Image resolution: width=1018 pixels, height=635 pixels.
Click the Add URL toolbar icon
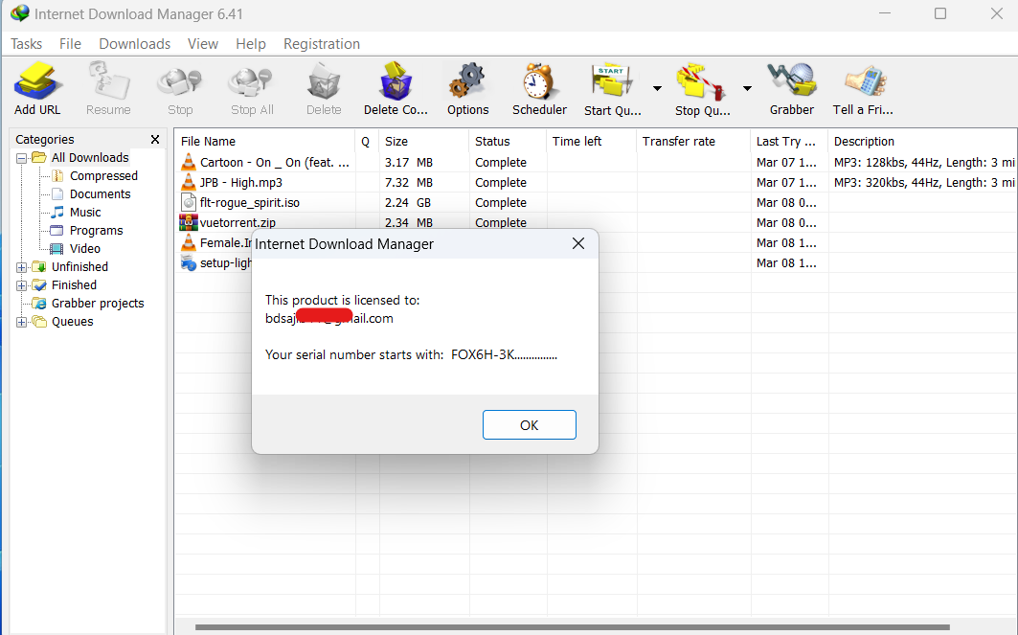37,81
